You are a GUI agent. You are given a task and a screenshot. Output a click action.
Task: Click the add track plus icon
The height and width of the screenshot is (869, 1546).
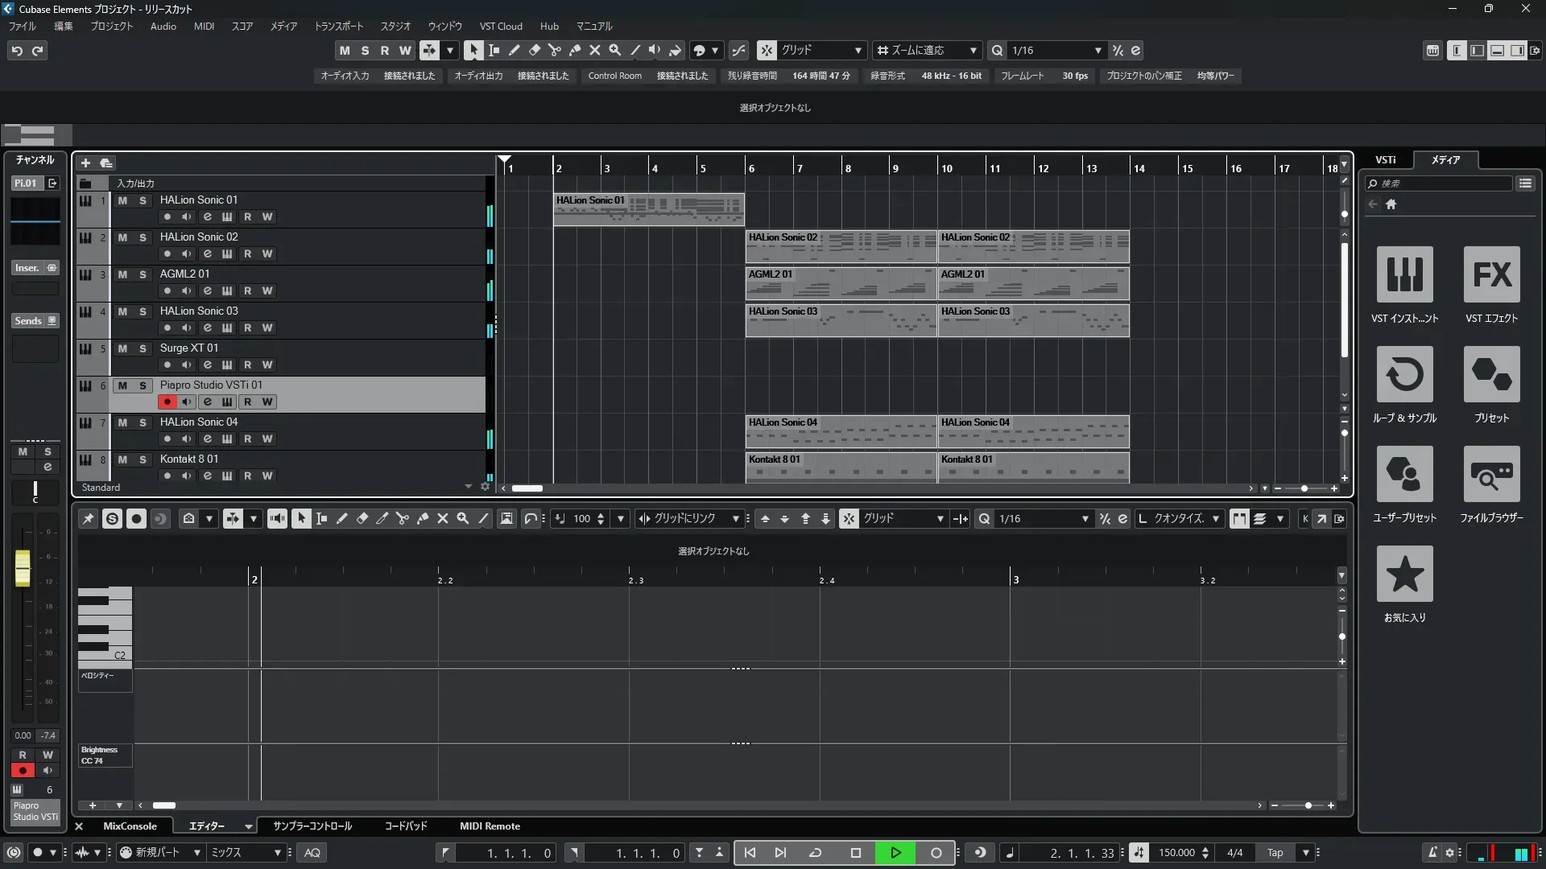[x=85, y=163]
